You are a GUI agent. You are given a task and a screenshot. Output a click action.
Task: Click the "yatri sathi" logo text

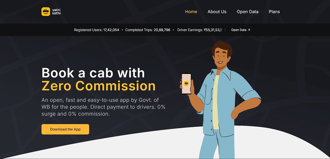[x=56, y=12]
